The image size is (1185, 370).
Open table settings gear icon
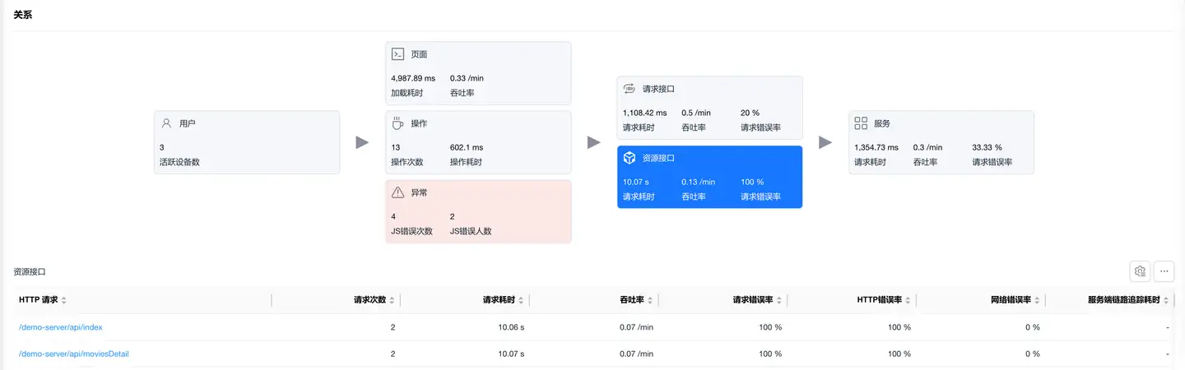click(1140, 271)
